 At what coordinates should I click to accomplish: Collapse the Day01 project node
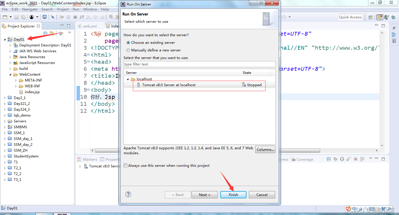point(5,39)
